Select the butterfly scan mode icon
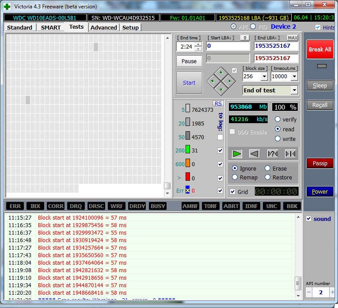338x308 pixels. point(290,154)
